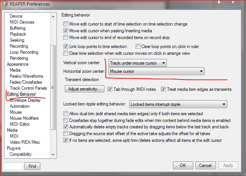The height and width of the screenshot is (176, 246).
Task: Select Compatibility under Plug-ins
Action: click(21, 154)
